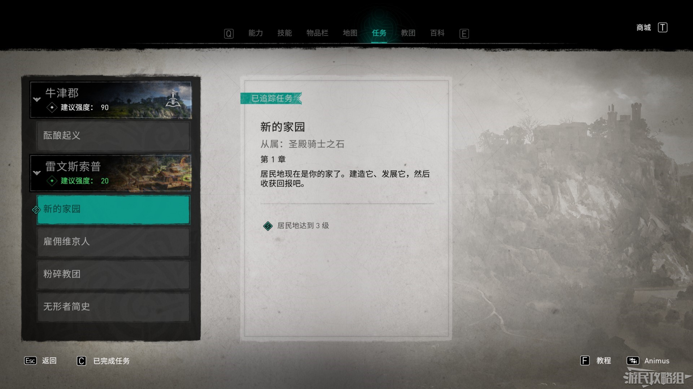Click the Animus swap icon
693x389 pixels.
pyautogui.click(x=633, y=360)
